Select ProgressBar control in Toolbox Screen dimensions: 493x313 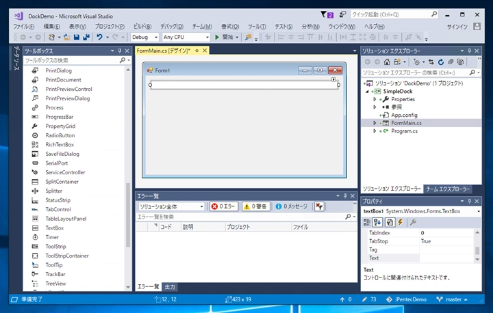tap(59, 117)
